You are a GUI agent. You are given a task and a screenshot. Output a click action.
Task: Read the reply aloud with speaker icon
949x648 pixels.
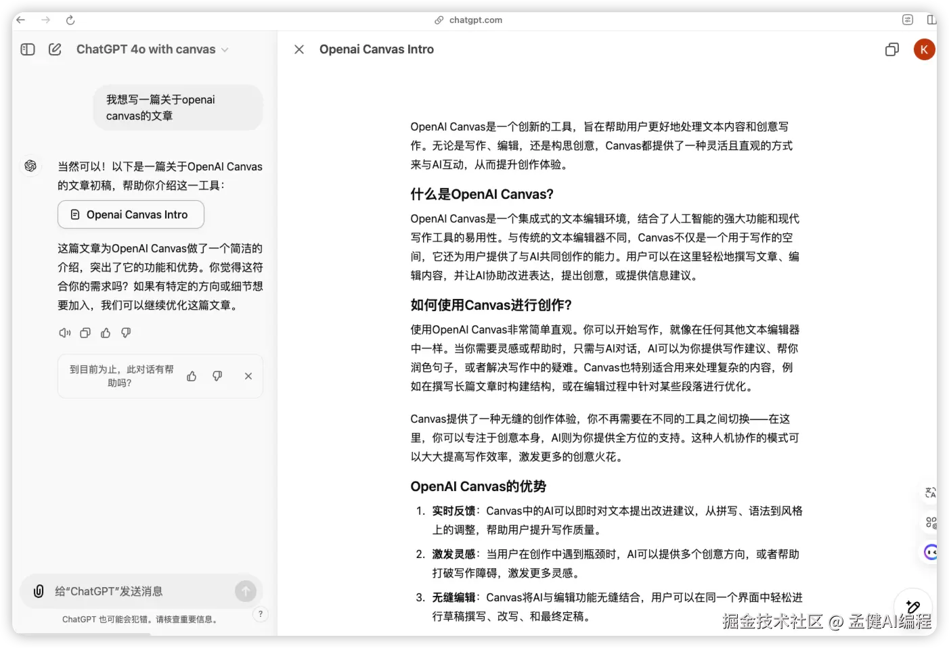click(x=65, y=333)
